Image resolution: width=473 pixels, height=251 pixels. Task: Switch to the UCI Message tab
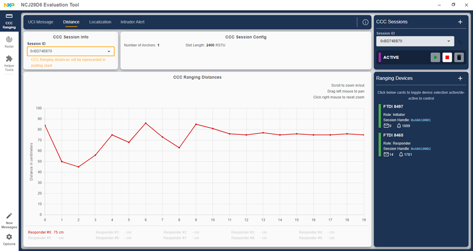(40, 22)
